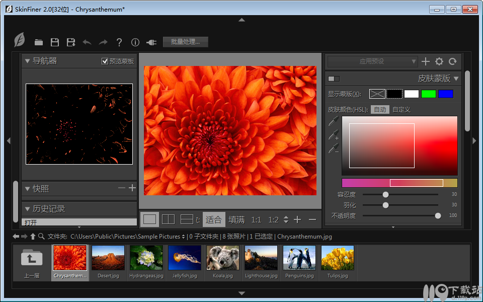Select the no-mask display swatch with X
Viewport: 483px width, 302px height.
377,94
